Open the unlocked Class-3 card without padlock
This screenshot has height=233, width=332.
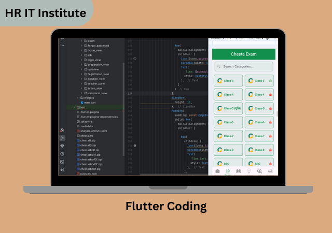coord(228,81)
